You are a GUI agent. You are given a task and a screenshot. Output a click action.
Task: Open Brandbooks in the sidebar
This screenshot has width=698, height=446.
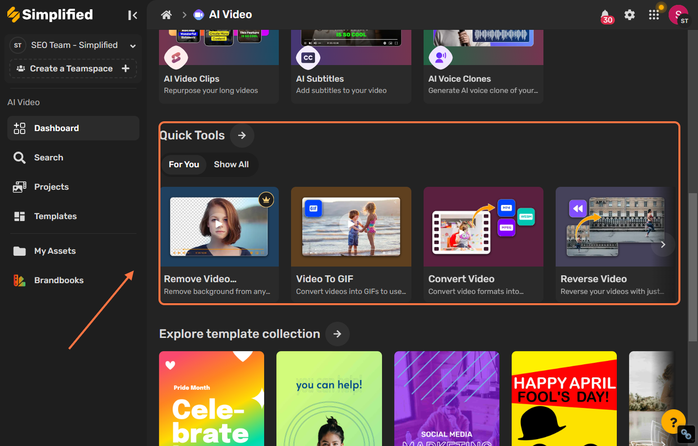(x=73, y=280)
